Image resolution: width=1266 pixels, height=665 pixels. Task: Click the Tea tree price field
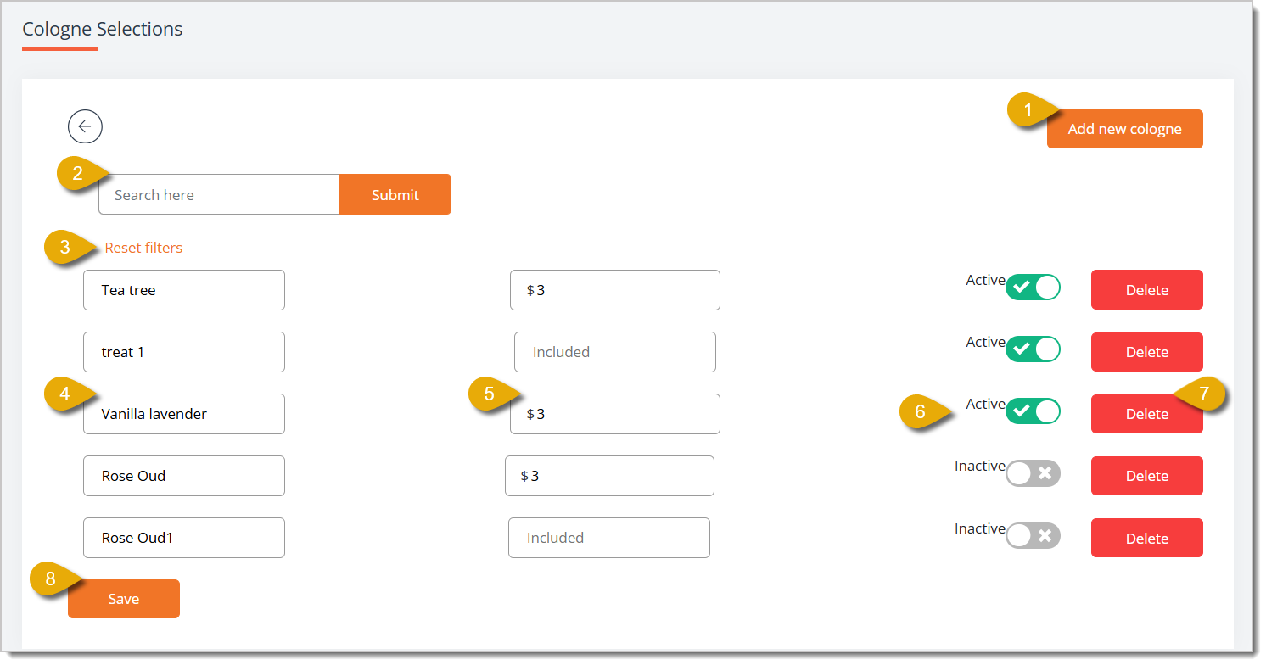coord(615,290)
